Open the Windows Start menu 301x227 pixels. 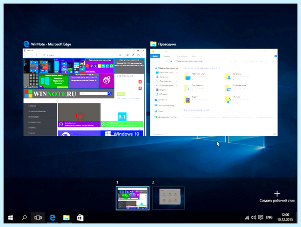point(11,217)
